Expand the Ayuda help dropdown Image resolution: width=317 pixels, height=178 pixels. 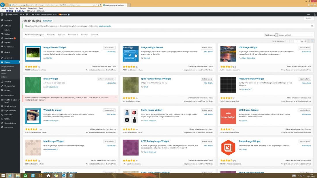309,18
